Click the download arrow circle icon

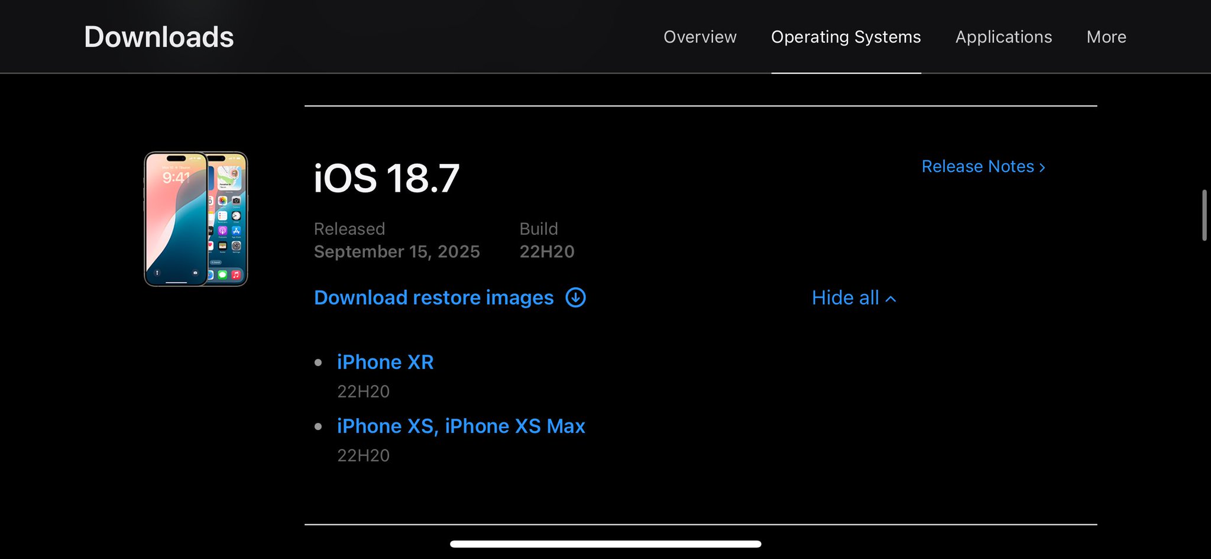575,298
